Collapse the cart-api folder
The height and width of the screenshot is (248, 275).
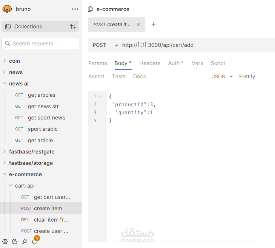coord(11,185)
